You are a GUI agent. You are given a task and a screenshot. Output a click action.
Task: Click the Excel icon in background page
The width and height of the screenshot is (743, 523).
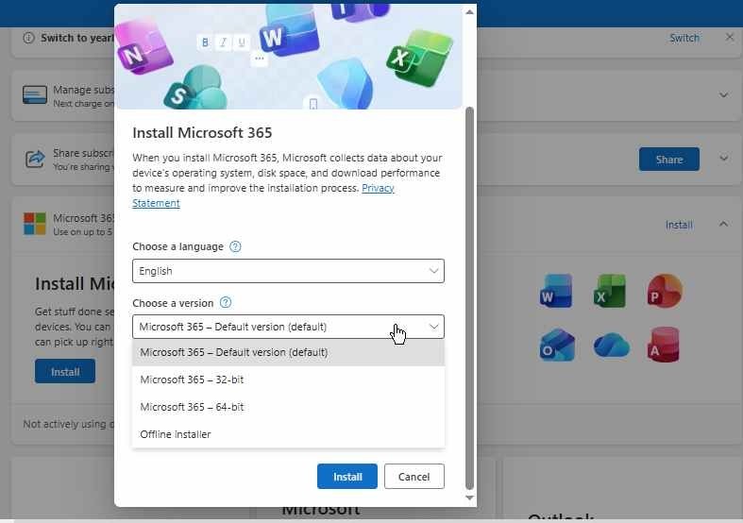click(610, 291)
